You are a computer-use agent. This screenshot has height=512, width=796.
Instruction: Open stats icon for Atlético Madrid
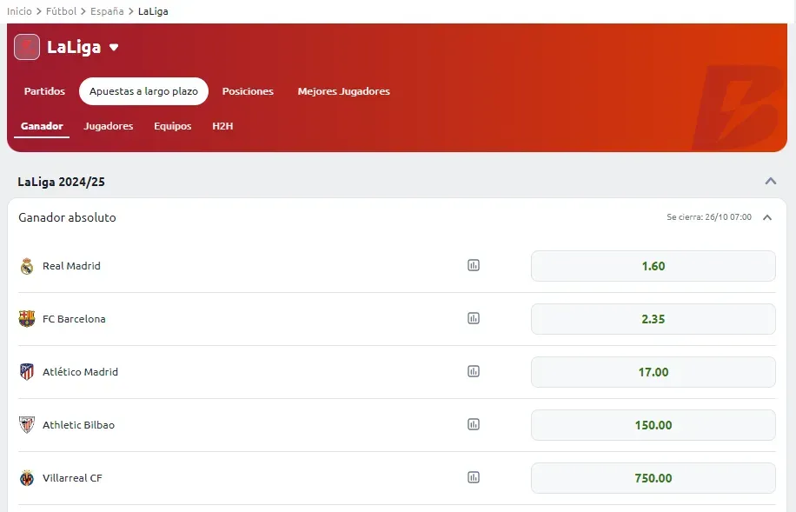point(473,371)
